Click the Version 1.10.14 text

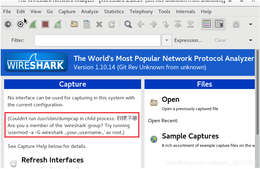pyautogui.click(x=140, y=67)
